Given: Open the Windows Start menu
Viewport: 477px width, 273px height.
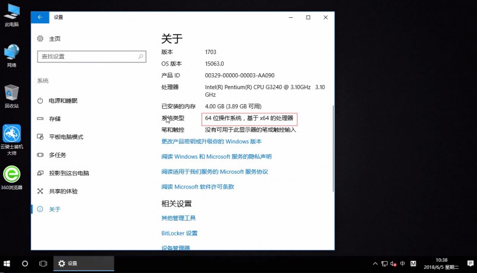Looking at the screenshot, I should tap(7, 263).
